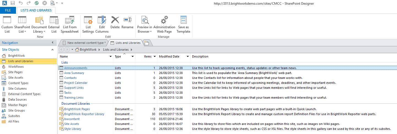The width and height of the screenshot is (397, 134).
Task: Click the Stop icon in quick access toolbar
Action: coord(45,3)
